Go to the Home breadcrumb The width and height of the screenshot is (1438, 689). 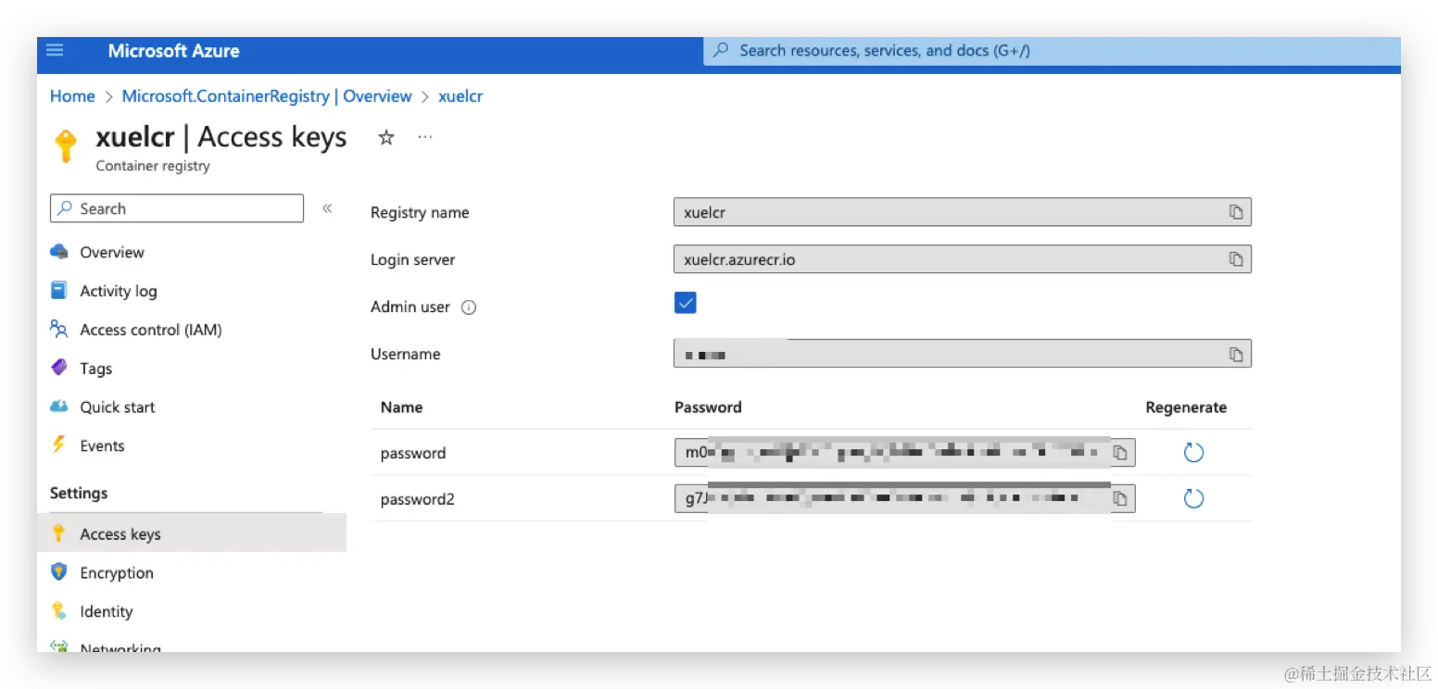coord(72,96)
